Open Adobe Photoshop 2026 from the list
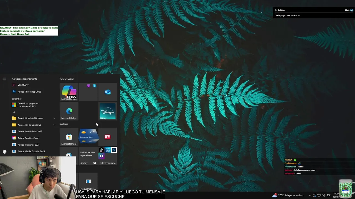This screenshot has width=355, height=199. (33, 92)
